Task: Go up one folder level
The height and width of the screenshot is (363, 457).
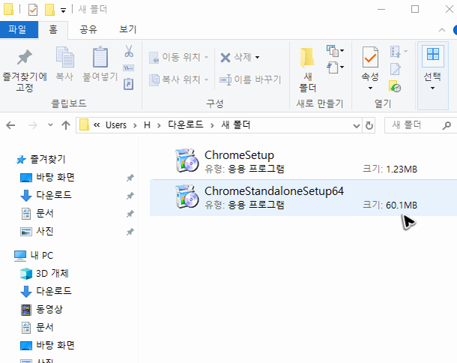Action: click(66, 125)
